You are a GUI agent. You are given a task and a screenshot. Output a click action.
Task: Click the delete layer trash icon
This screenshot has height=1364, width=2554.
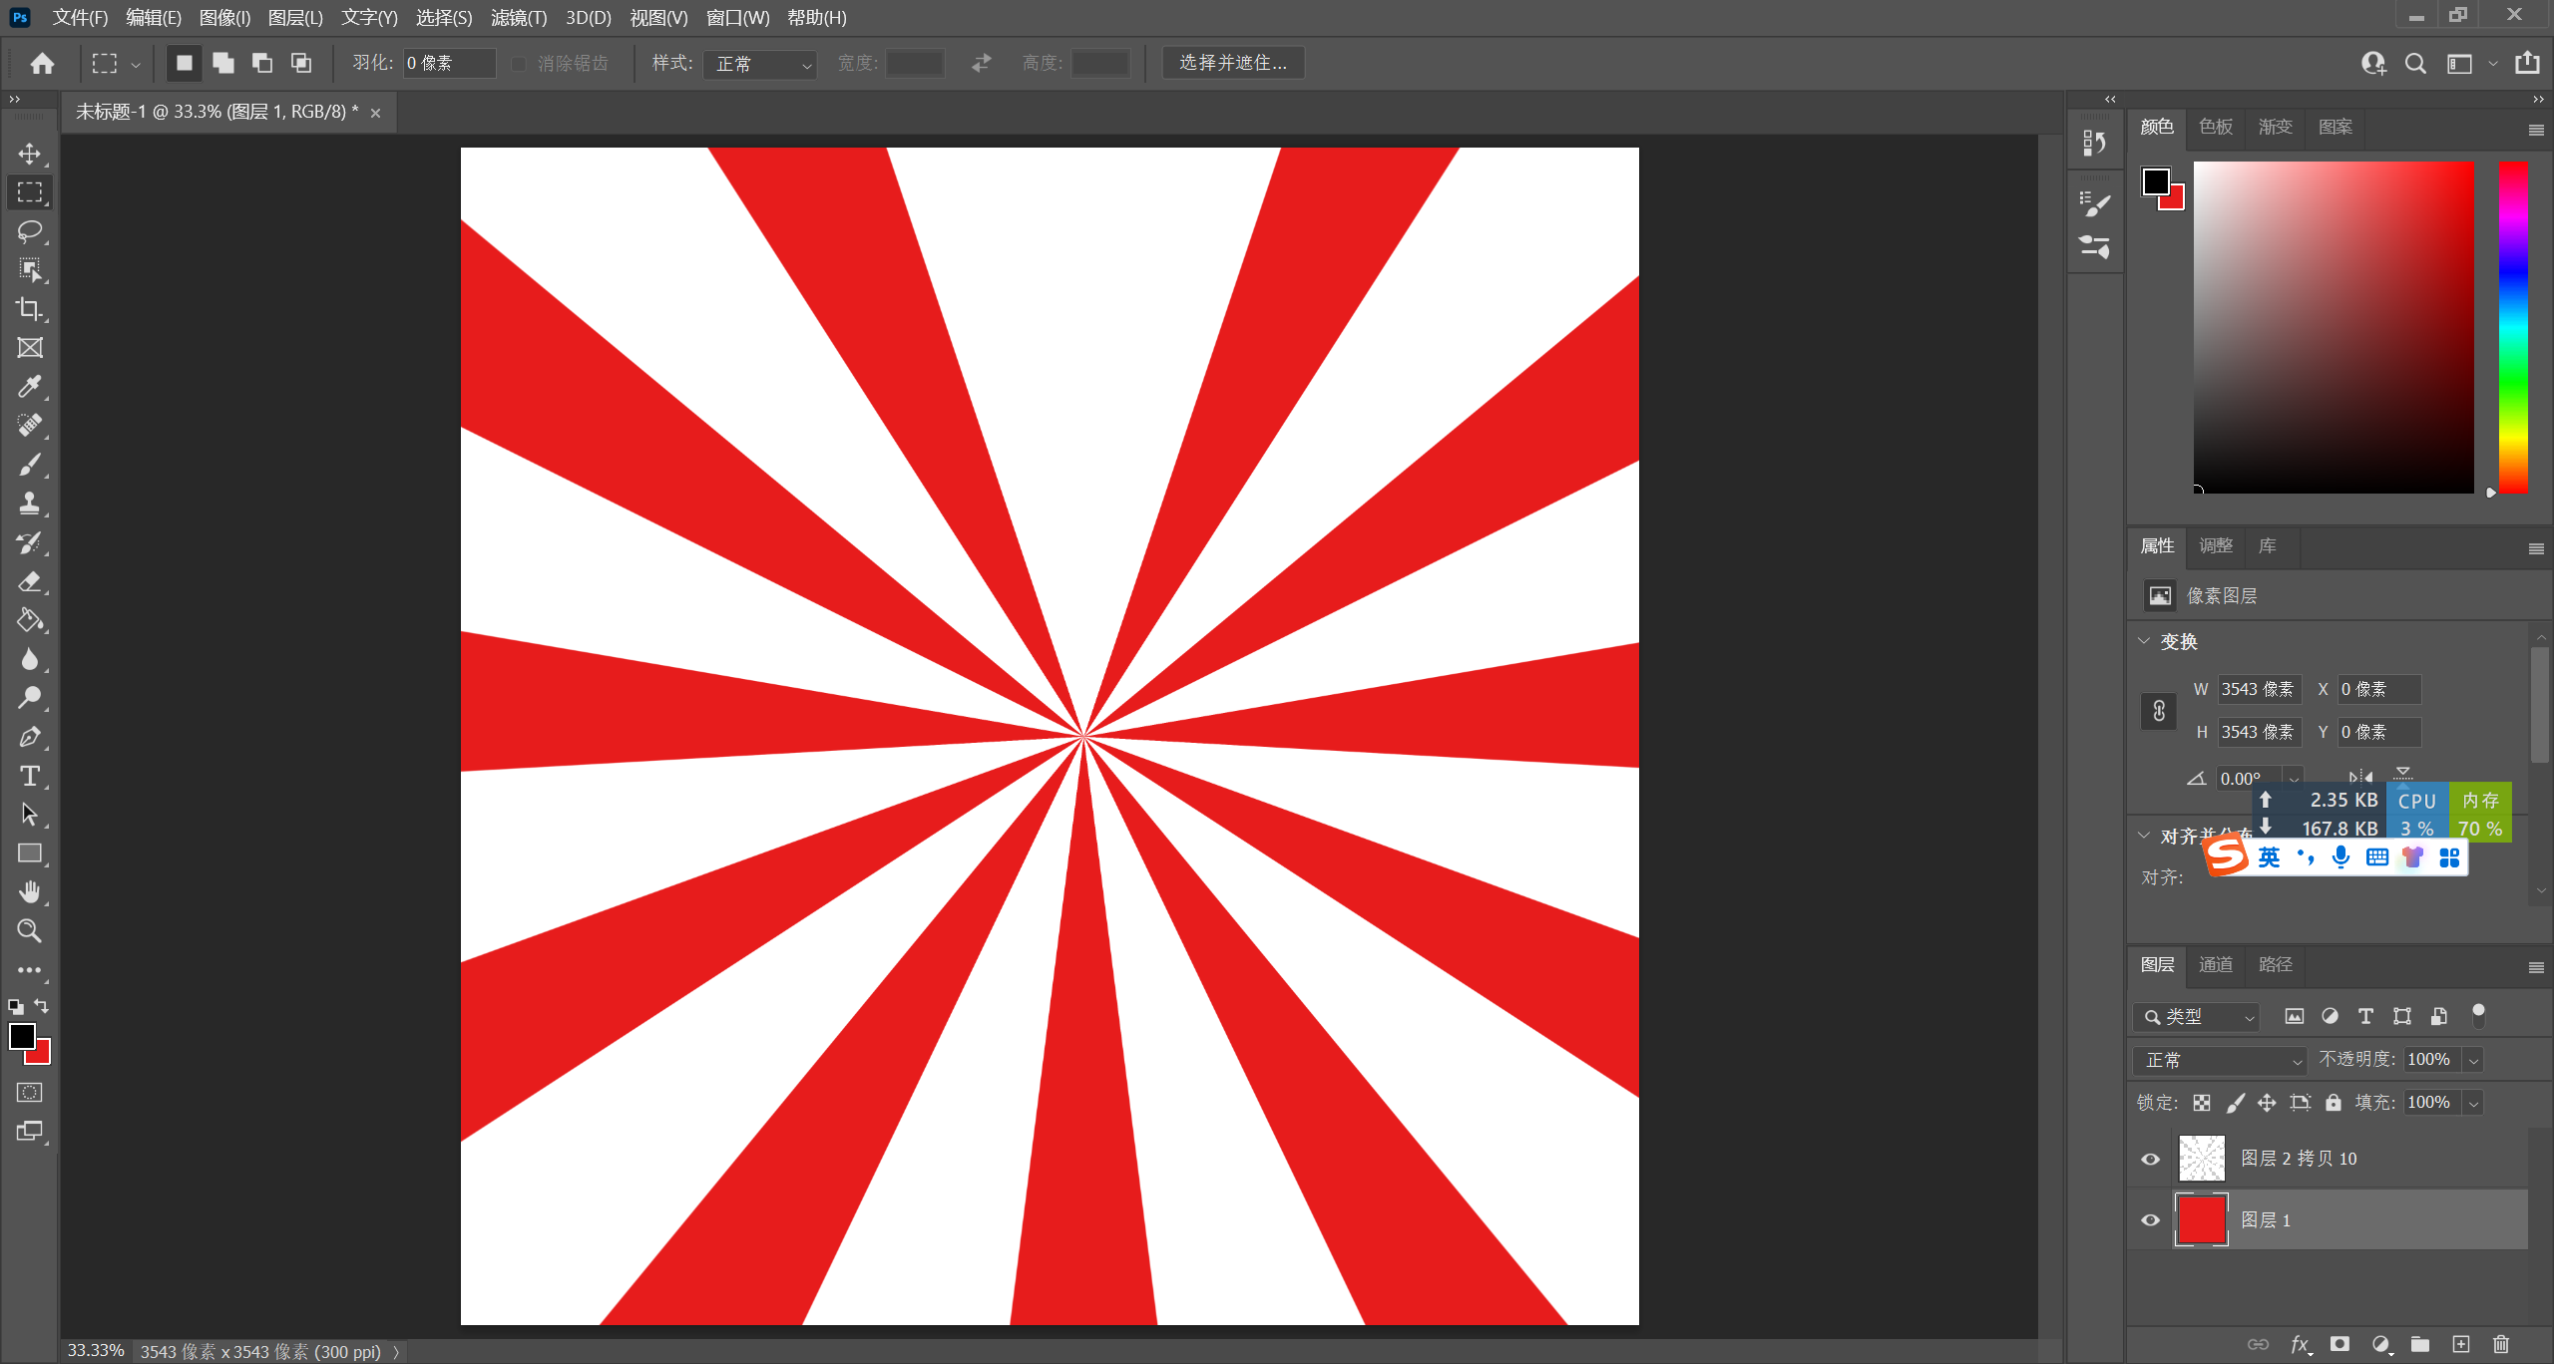tap(2500, 1344)
